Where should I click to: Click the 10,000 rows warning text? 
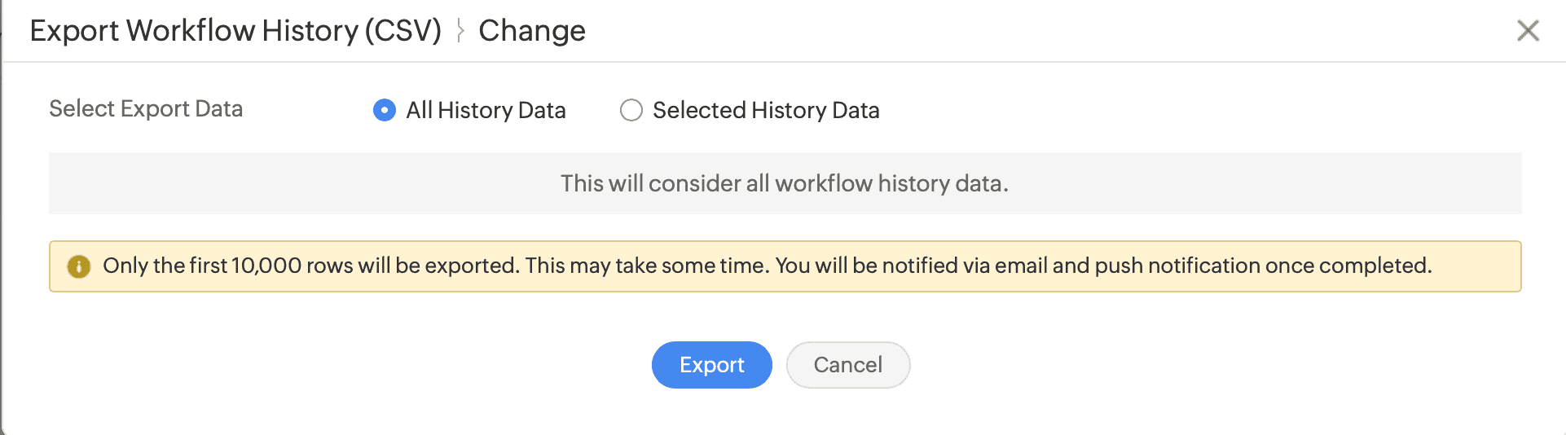[310, 266]
